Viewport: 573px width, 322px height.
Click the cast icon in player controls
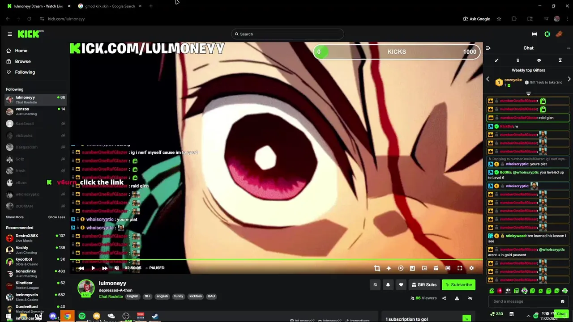coord(436,268)
